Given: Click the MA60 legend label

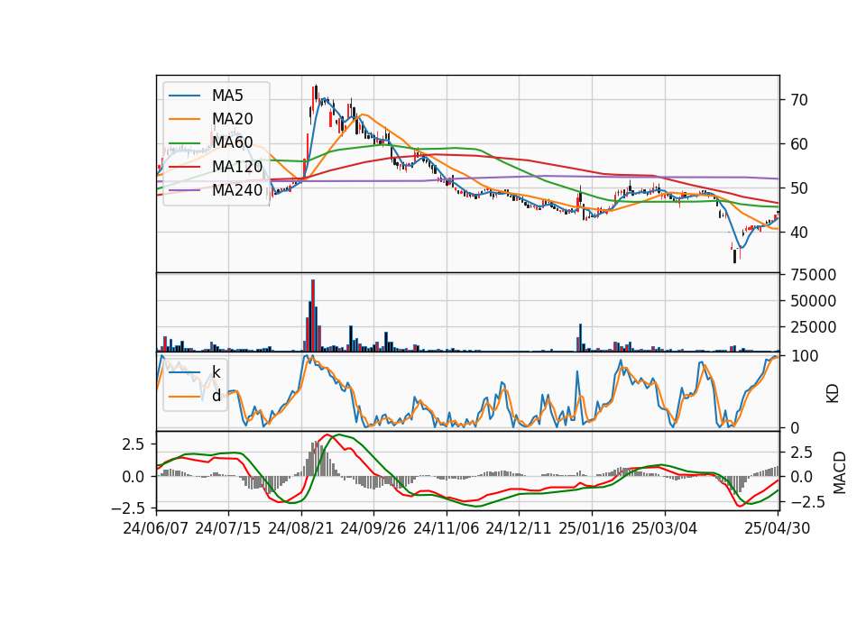Looking at the screenshot, I should pos(232,142).
